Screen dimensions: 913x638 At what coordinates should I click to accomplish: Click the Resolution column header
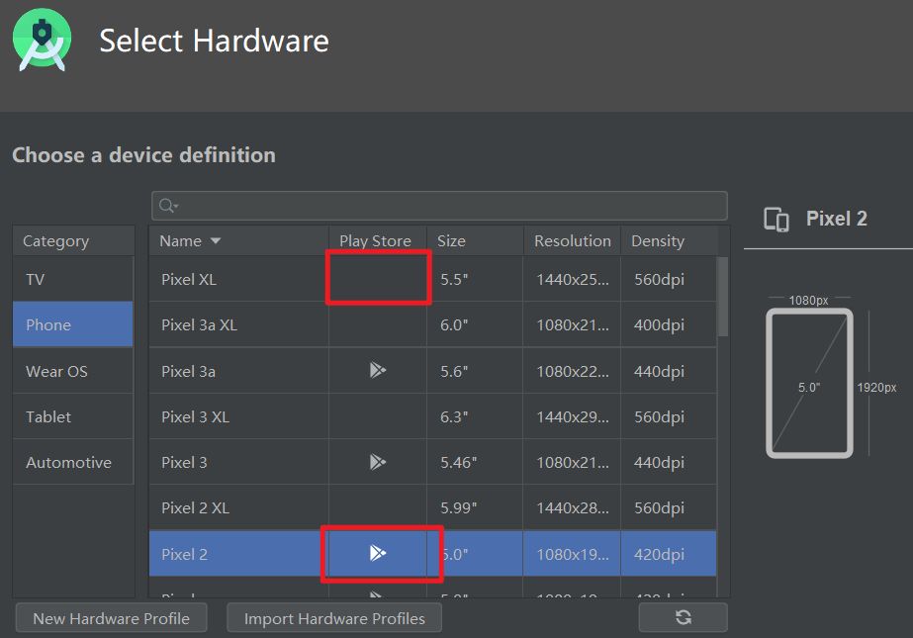coord(573,241)
